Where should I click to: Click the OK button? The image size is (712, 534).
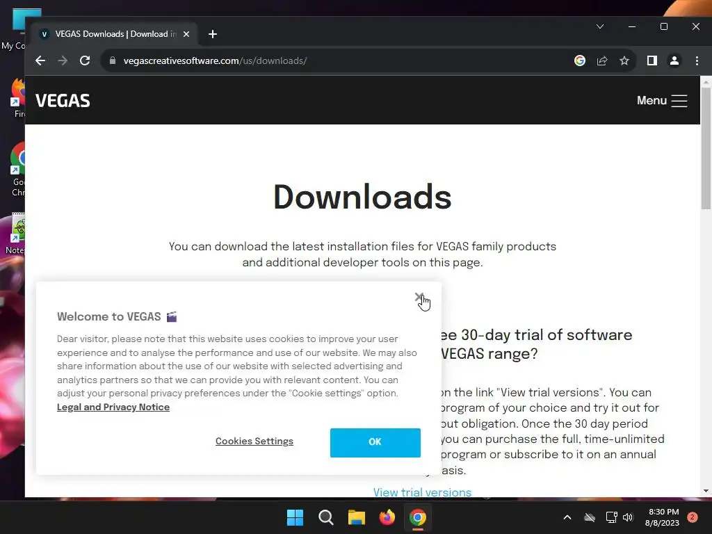tap(375, 442)
